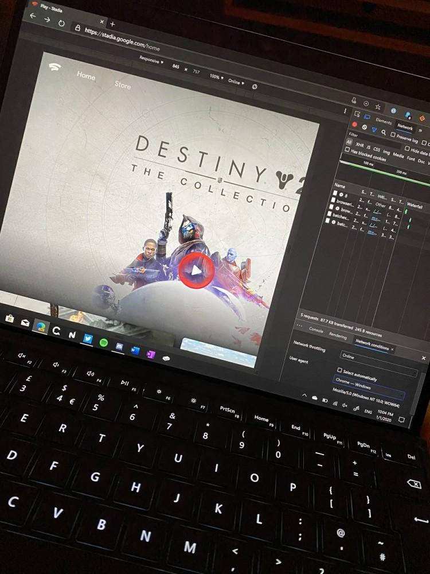Screen dimensions: 430x574
Task: Click the viewport height field 757
Action: pos(196,72)
